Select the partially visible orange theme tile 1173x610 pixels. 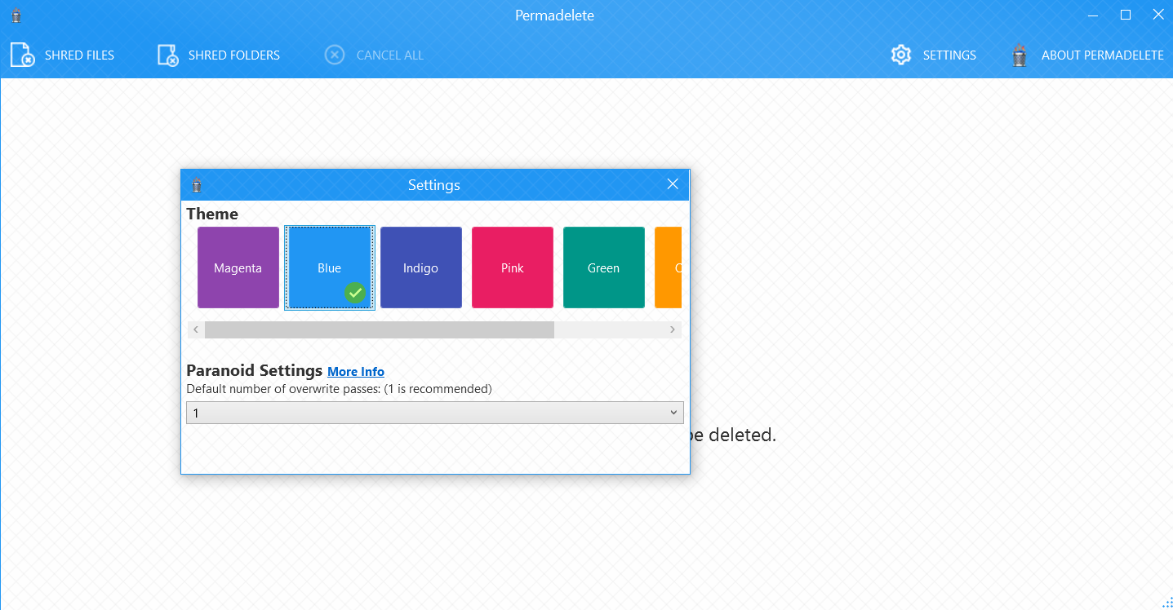(x=669, y=267)
